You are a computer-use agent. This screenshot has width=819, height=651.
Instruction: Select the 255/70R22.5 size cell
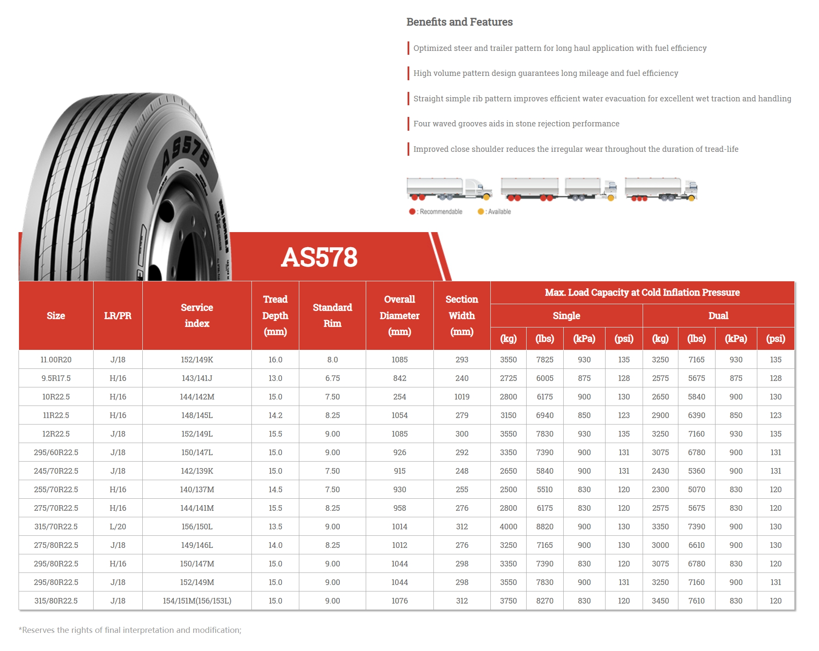click(x=56, y=489)
